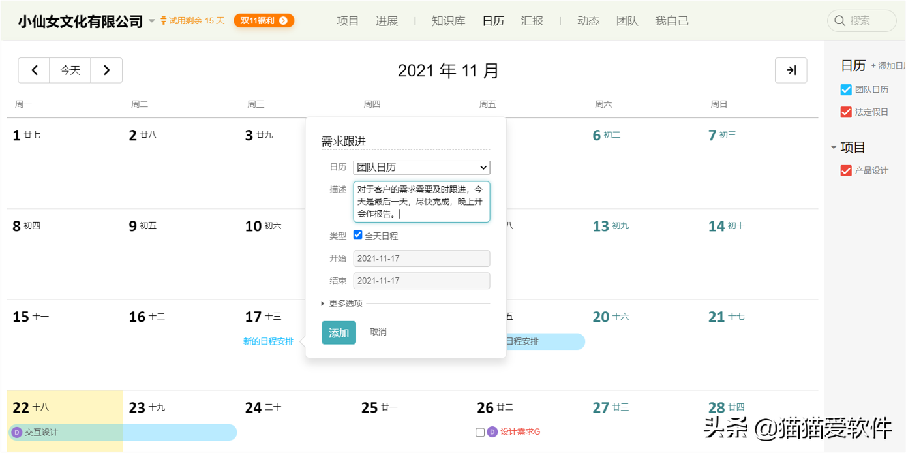Click the 添加 button to save the event
The height and width of the screenshot is (453, 906).
(339, 332)
